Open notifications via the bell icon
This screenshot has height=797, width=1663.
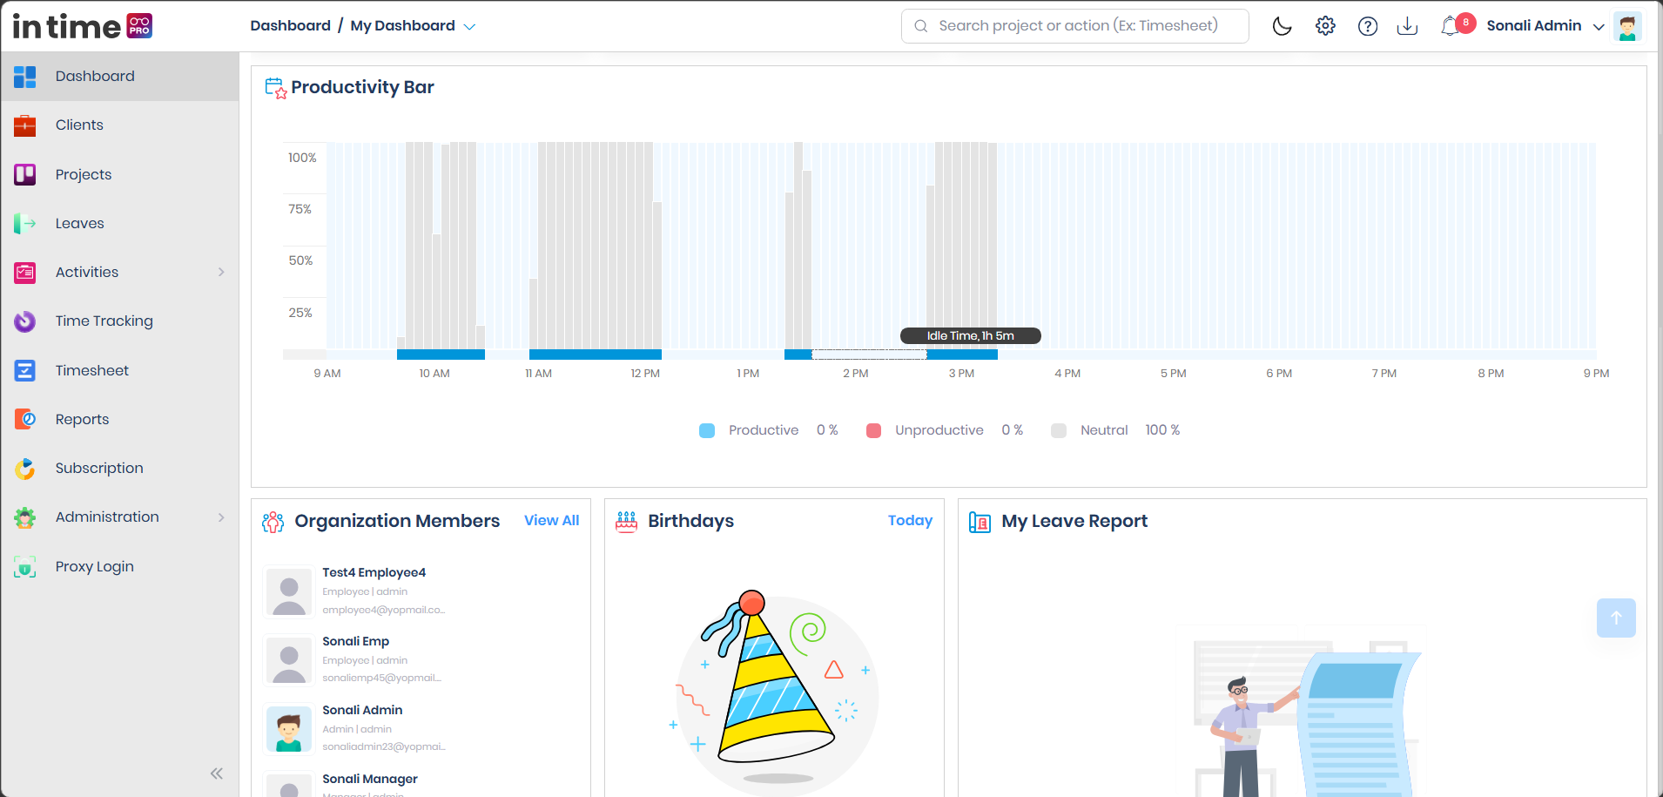point(1451,26)
